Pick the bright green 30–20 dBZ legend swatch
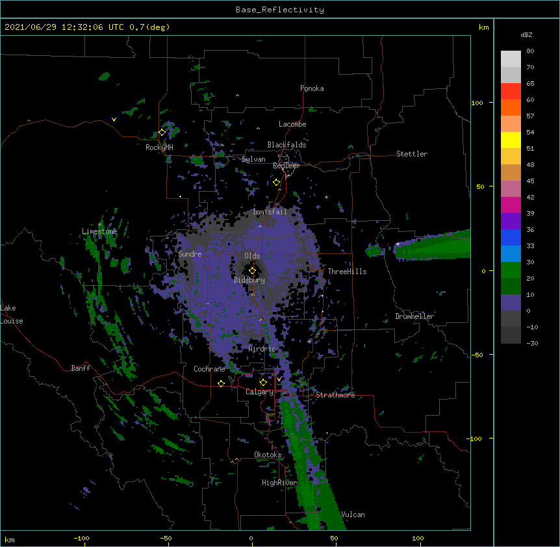The height and width of the screenshot is (547, 560). click(x=511, y=270)
